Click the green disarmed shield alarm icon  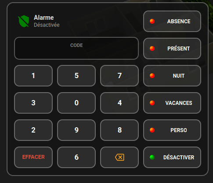(x=23, y=21)
